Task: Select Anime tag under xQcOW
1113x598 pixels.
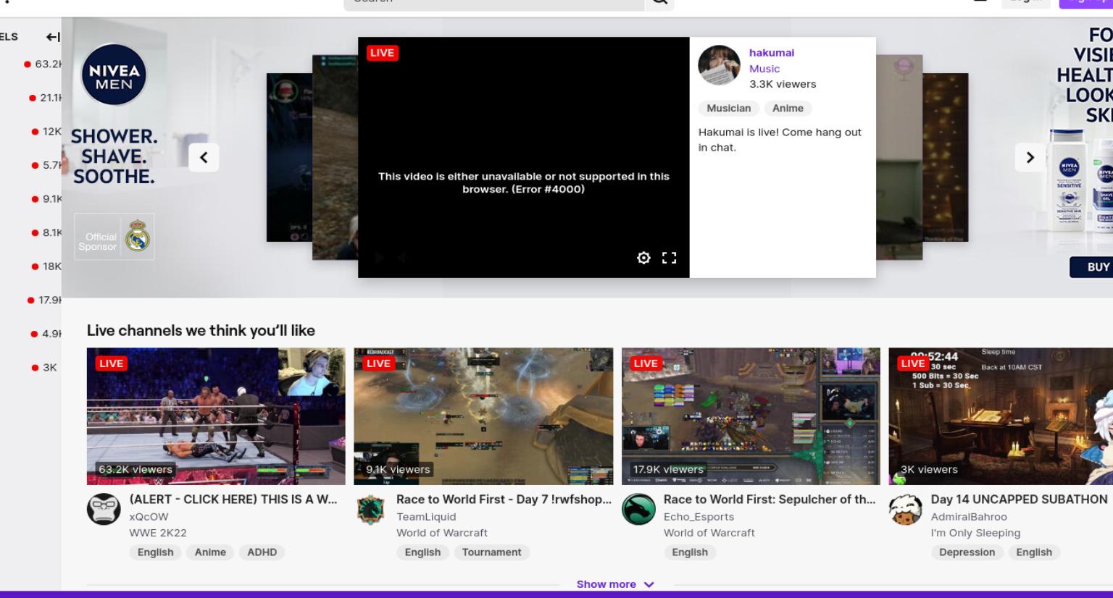Action: [x=210, y=552]
